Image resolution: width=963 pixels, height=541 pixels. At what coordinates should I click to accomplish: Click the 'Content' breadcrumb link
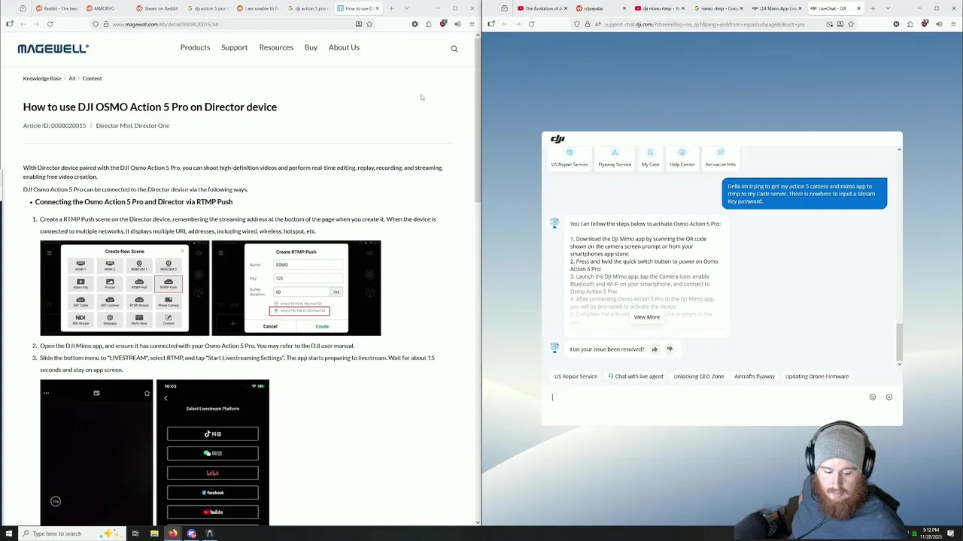click(92, 78)
